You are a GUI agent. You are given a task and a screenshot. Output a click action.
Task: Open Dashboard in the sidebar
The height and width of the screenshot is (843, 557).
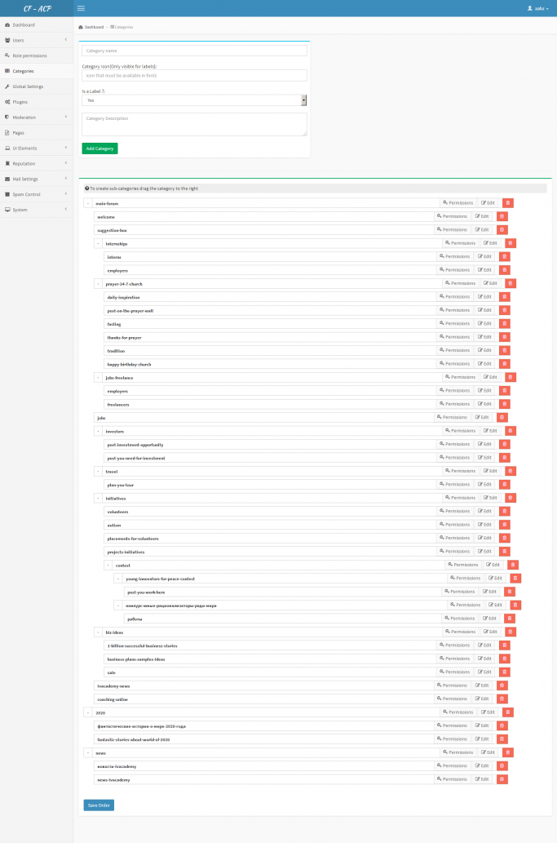(37, 24)
